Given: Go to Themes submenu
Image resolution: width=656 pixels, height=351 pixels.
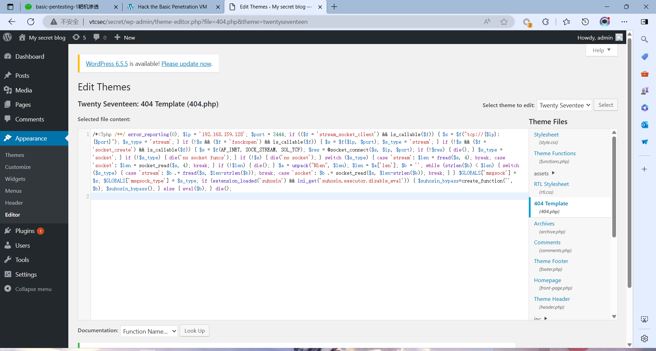Looking at the screenshot, I should [15, 155].
